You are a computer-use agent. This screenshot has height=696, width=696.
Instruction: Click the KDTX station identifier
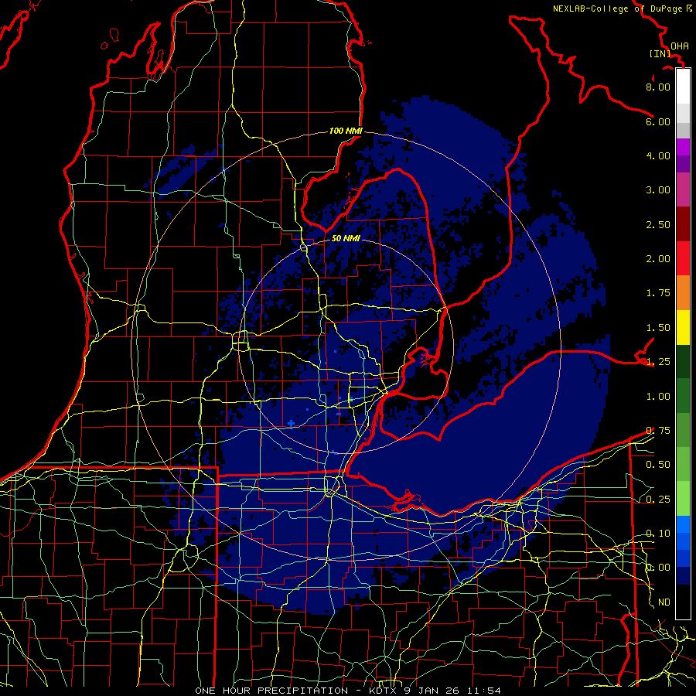382,691
